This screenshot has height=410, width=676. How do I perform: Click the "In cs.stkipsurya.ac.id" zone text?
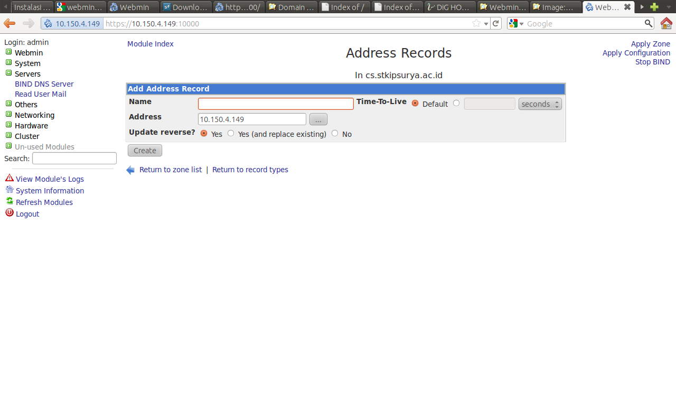399,75
